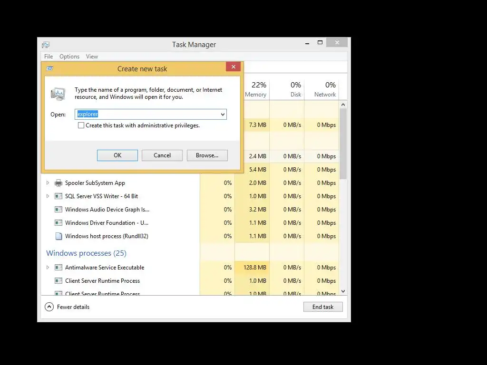Close the Create new task dialog
The width and height of the screenshot is (487, 365).
233,67
